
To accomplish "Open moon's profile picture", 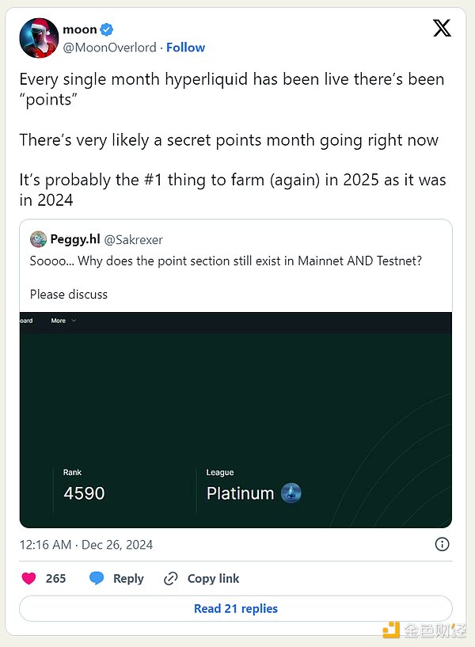I will coord(39,38).
